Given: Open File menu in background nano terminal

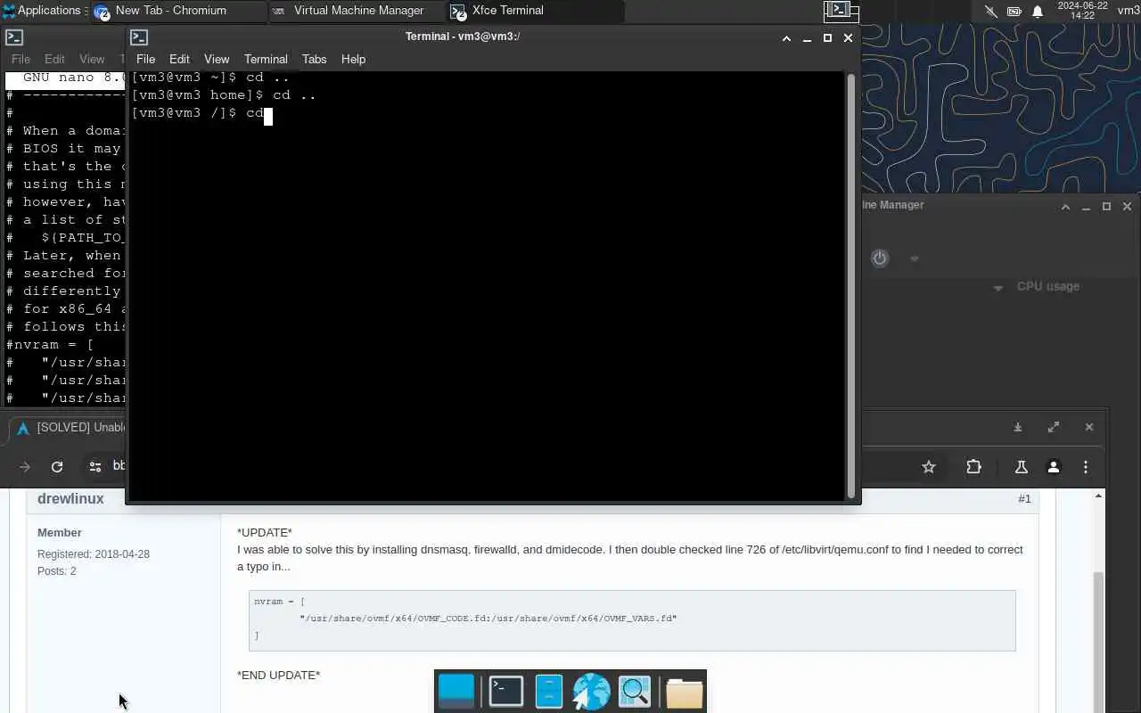Looking at the screenshot, I should [21, 59].
